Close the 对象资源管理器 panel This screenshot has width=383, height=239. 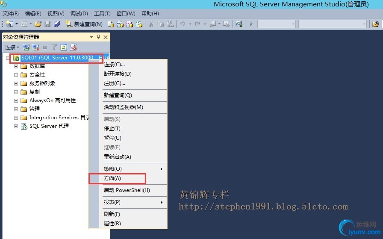pos(106,37)
